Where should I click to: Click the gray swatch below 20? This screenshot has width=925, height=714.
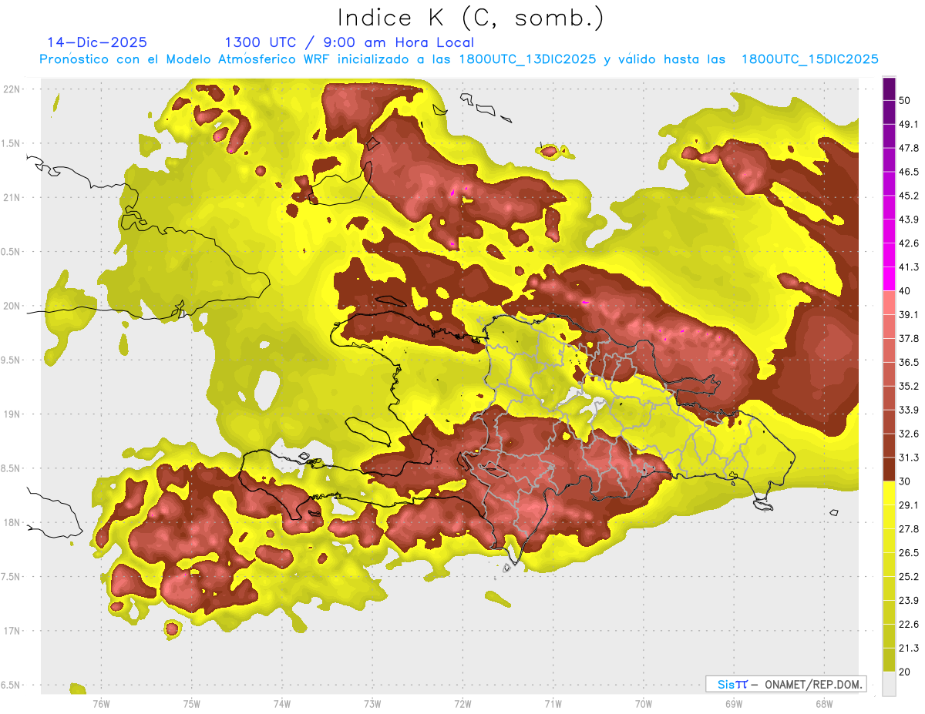[x=889, y=684]
